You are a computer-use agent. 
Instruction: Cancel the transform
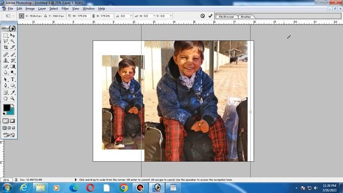[203, 16]
